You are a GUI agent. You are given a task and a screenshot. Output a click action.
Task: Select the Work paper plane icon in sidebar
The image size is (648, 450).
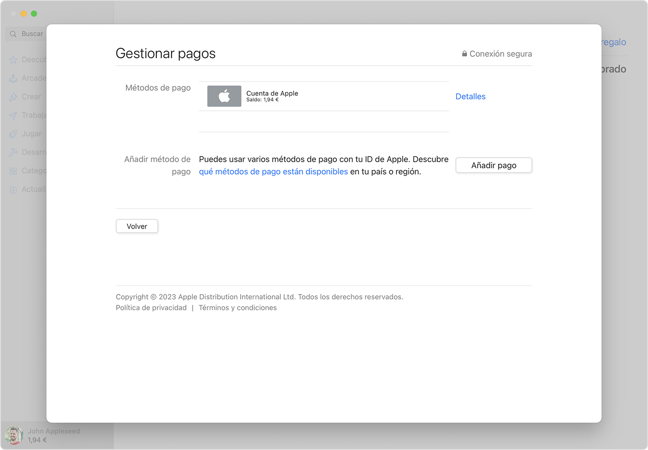point(13,116)
